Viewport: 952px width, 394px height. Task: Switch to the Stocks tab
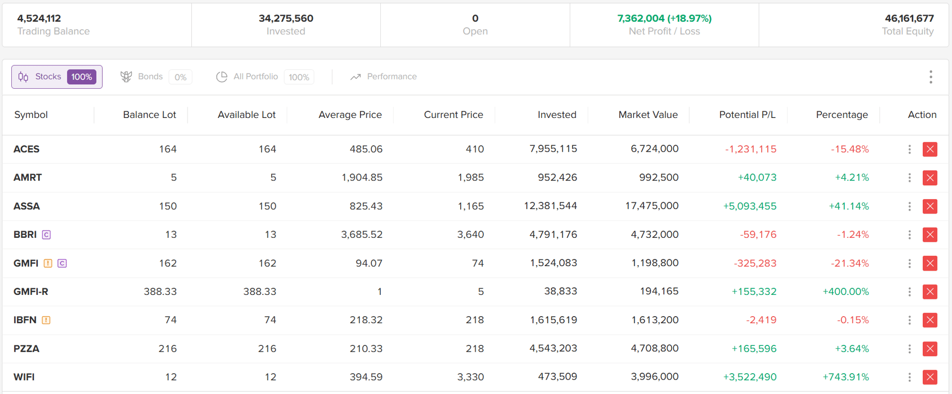click(57, 77)
